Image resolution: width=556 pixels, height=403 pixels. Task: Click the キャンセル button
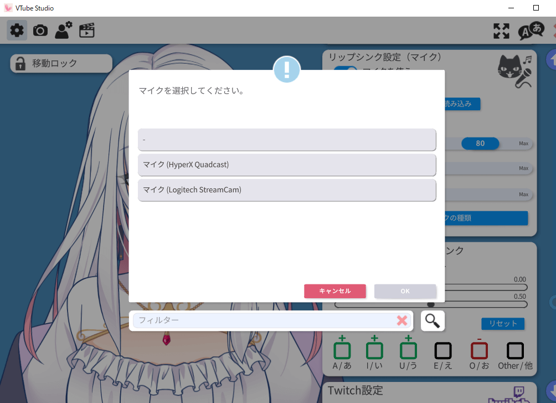[x=334, y=291]
